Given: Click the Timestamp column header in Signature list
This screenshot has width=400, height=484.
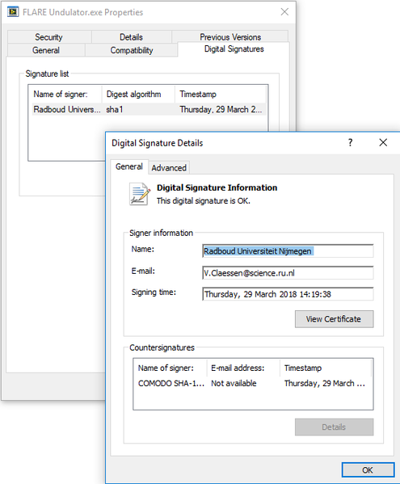Looking at the screenshot, I should point(221,95).
